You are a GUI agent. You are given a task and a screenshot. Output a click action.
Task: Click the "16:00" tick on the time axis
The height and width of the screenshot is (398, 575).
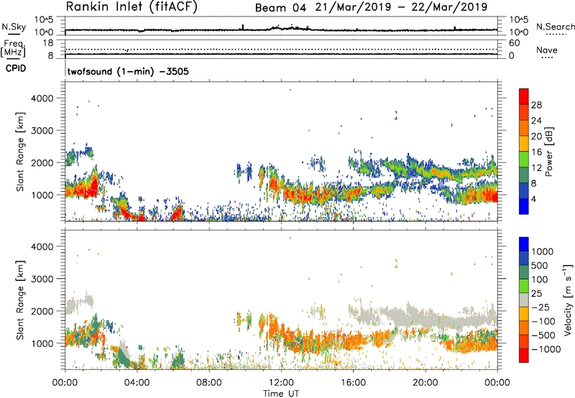tap(353, 383)
